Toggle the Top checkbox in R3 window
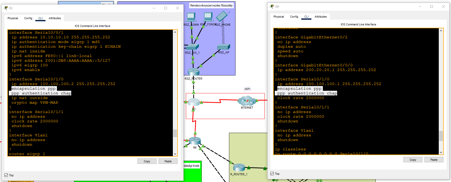The image size is (451, 182). tap(6, 175)
